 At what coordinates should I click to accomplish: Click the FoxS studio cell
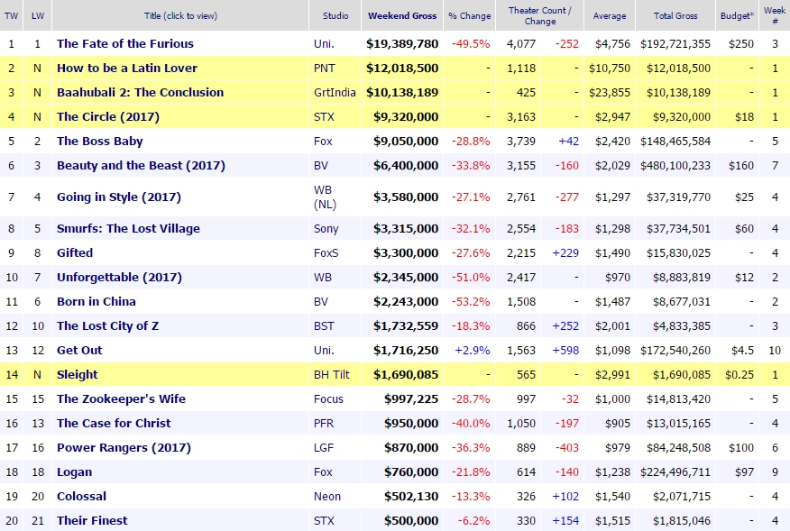point(326,253)
